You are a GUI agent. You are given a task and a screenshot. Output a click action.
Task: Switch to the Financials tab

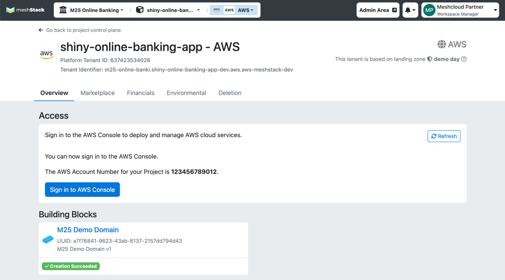pos(141,93)
